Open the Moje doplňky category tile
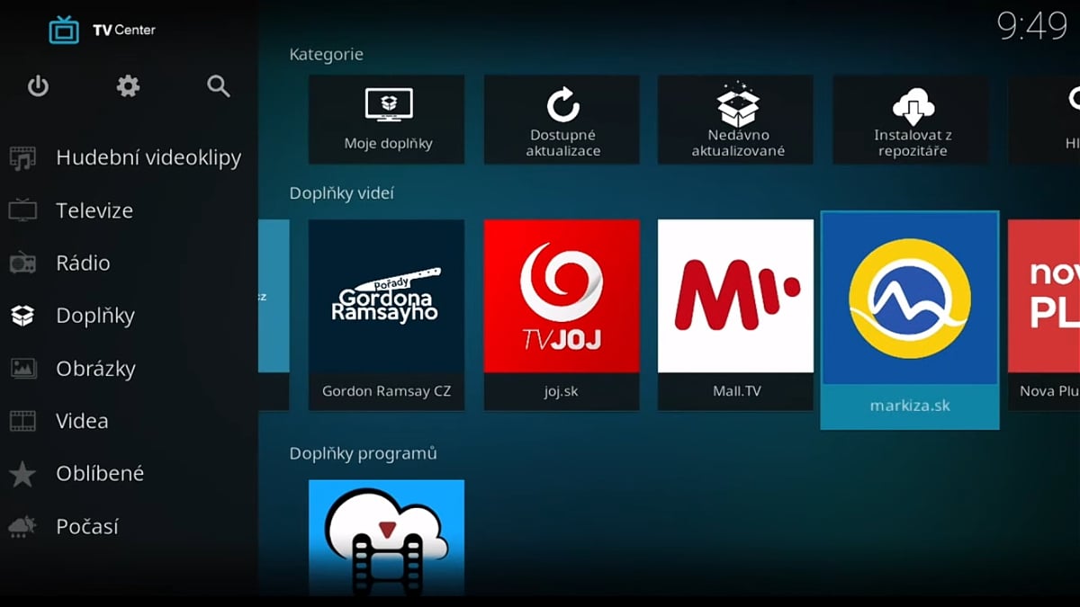The height and width of the screenshot is (607, 1080). [x=387, y=120]
